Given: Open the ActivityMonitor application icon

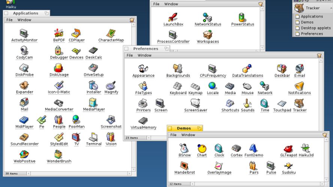Looking at the screenshot, I should pyautogui.click(x=24, y=33).
